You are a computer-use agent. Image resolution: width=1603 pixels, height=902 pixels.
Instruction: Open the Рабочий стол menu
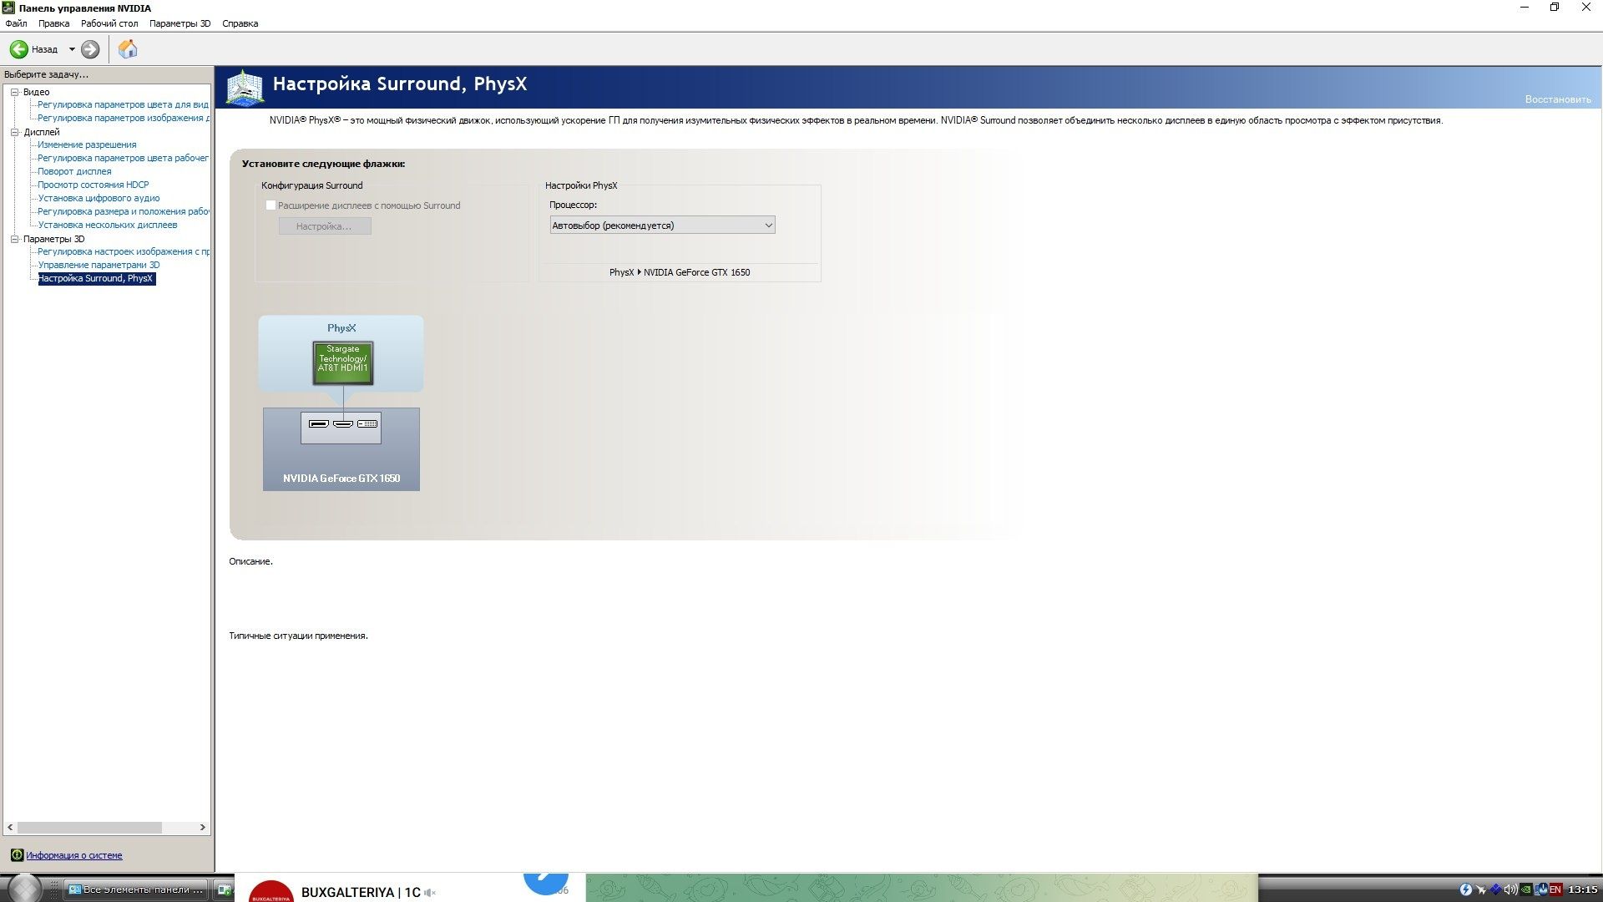pyautogui.click(x=109, y=23)
